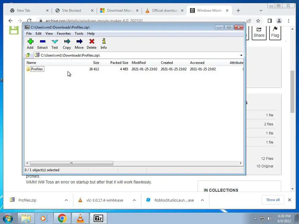Click the red Delete icon
The height and width of the screenshot is (224, 299).
point(91,44)
